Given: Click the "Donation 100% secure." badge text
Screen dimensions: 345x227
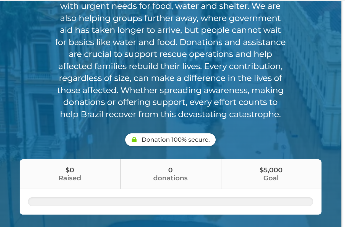Looking at the screenshot, I should [176, 140].
